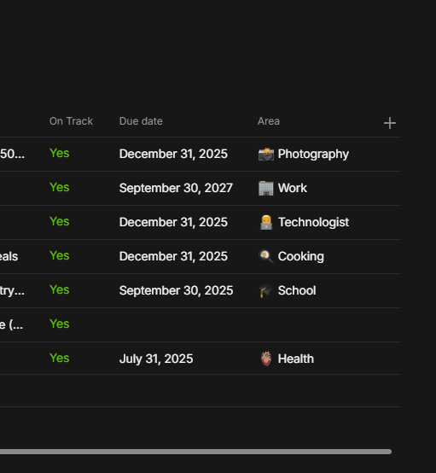This screenshot has width=436, height=473.
Task: Open the Technologist area person icon
Action: (266, 222)
